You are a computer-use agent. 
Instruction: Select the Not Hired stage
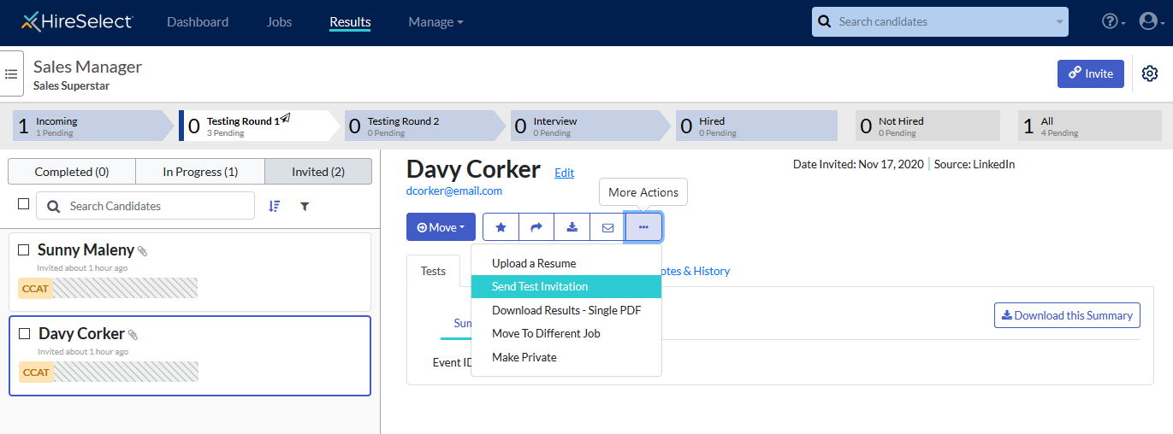click(927, 126)
